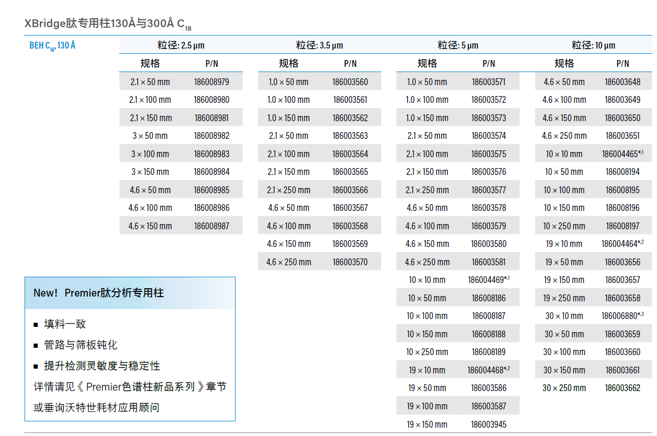The image size is (657, 436).
Task: Click part number 186008981
Action: (x=212, y=118)
